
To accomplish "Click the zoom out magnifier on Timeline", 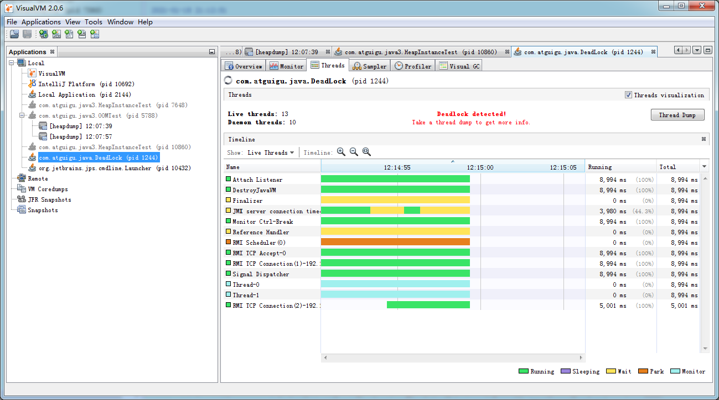I will click(354, 152).
